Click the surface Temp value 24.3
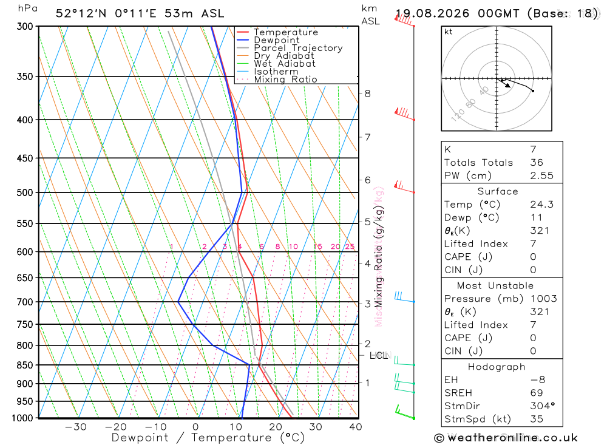The image size is (607, 445). pyautogui.click(x=542, y=205)
